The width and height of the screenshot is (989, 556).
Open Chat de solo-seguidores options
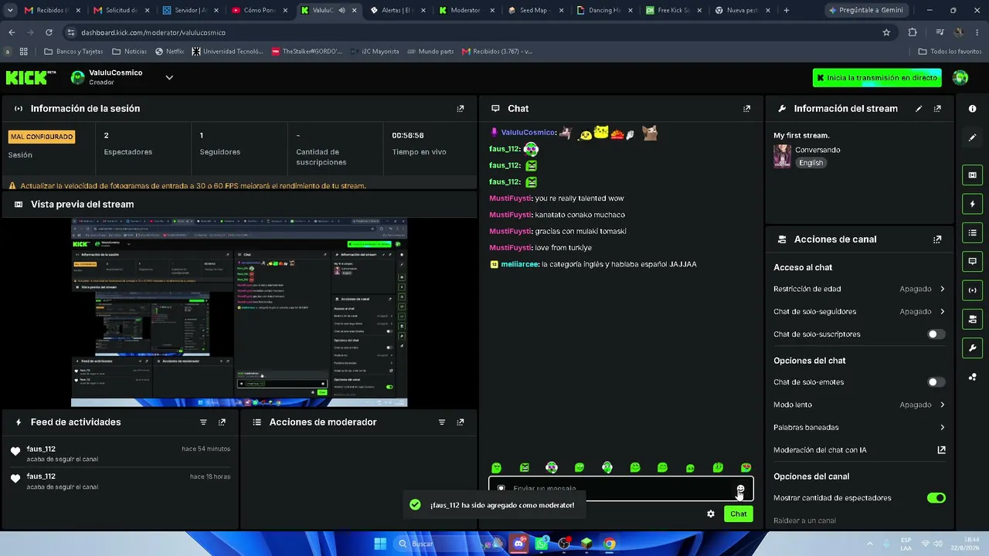[859, 312]
